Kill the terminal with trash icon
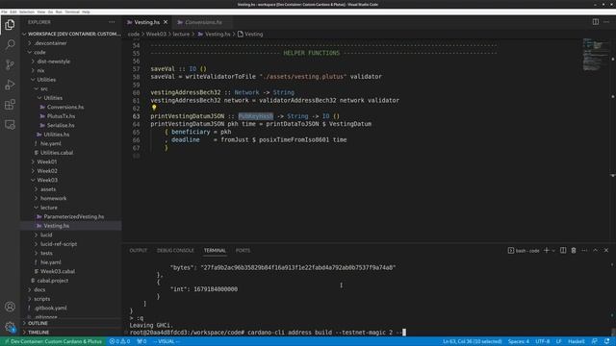 click(x=574, y=250)
